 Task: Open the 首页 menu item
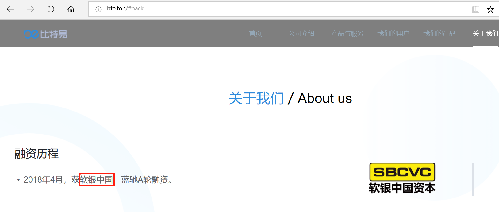(255, 33)
